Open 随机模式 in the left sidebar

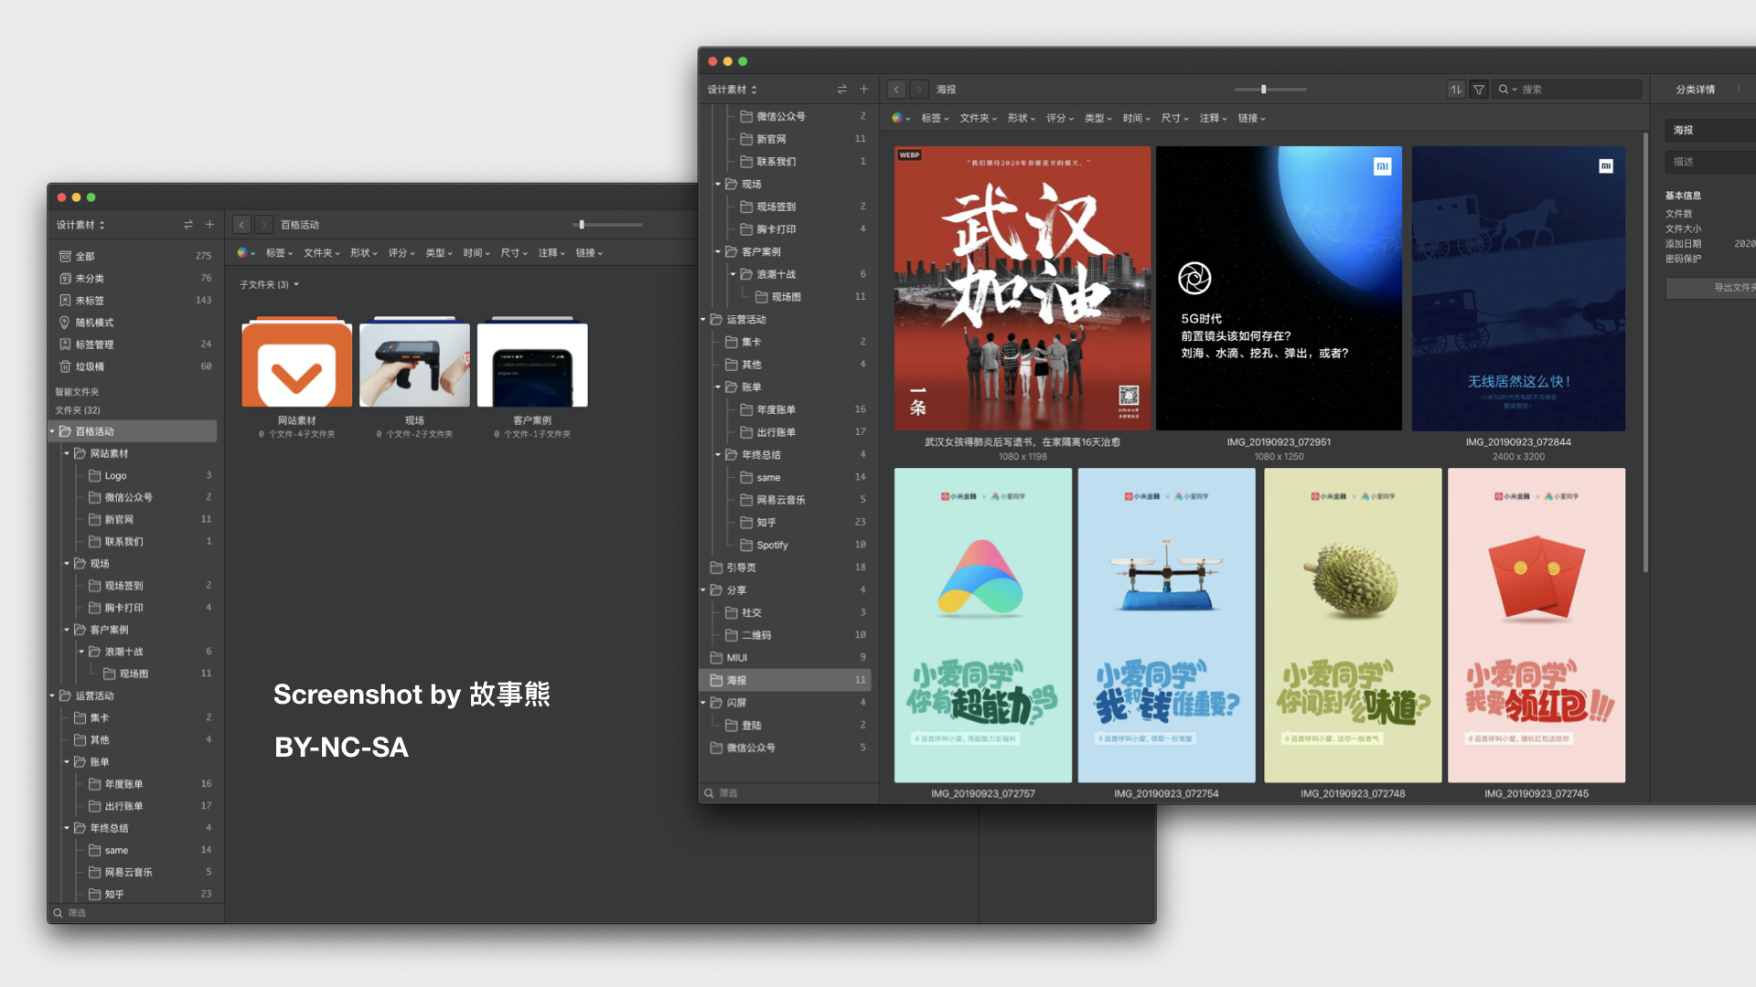click(94, 323)
